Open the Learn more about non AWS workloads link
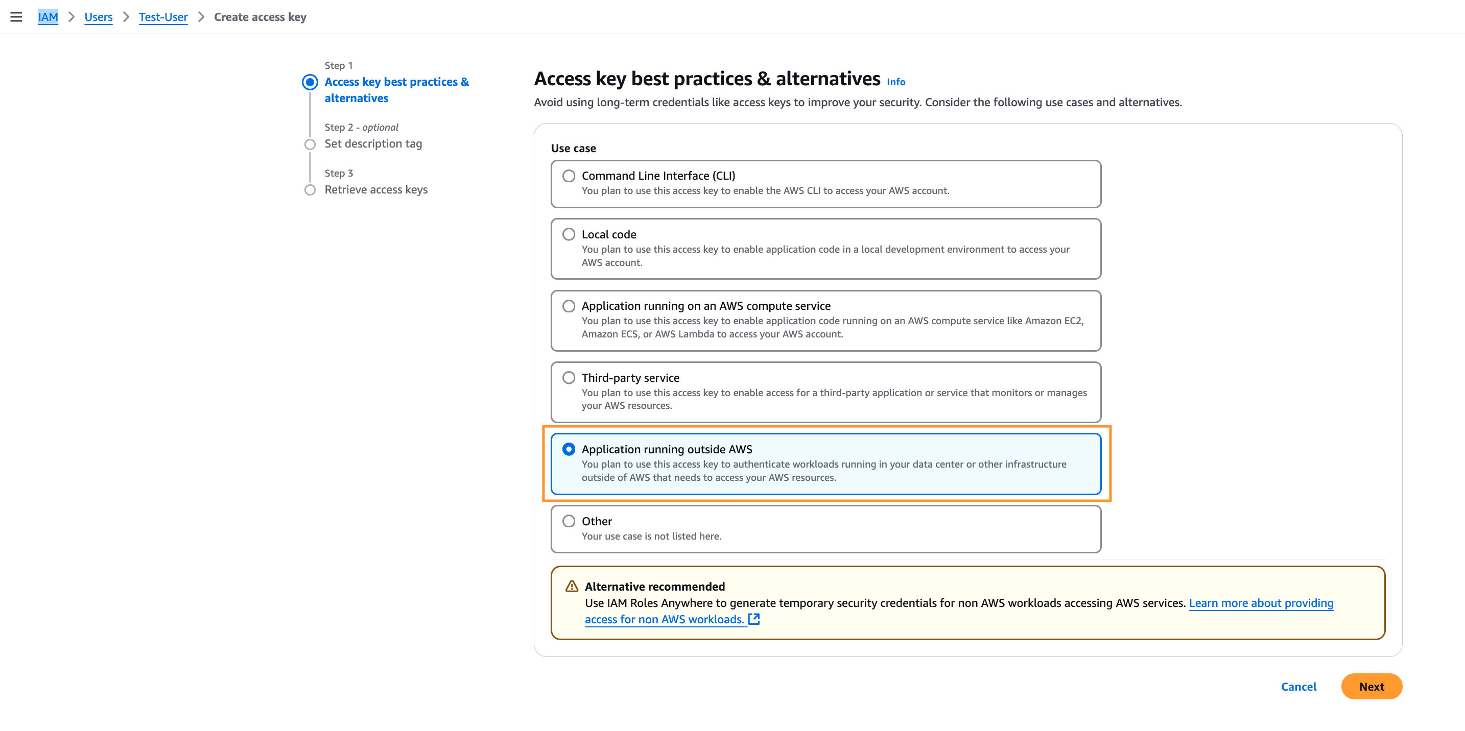 point(1261,603)
